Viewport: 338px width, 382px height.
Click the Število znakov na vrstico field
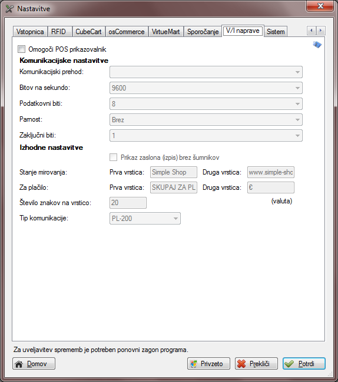[128, 203]
